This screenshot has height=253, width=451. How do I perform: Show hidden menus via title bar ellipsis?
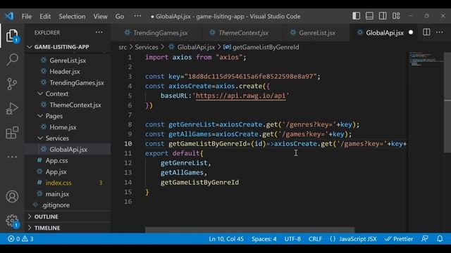(x=138, y=16)
